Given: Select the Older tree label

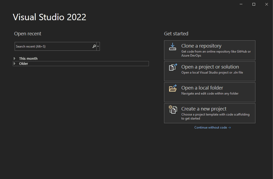Looking at the screenshot, I should (23, 63).
